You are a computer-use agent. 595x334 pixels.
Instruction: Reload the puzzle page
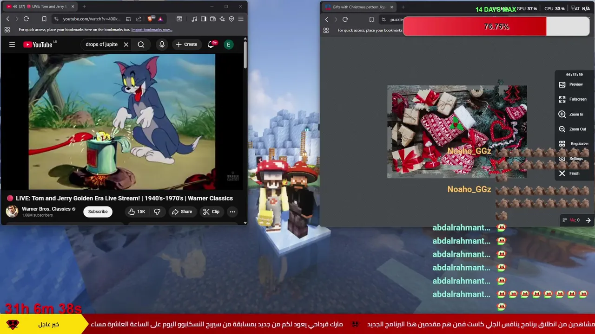click(345, 19)
